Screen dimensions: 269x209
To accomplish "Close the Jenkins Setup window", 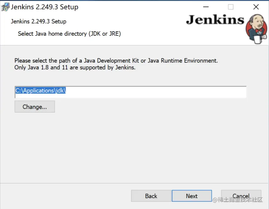I will pyautogui.click(x=256, y=7).
